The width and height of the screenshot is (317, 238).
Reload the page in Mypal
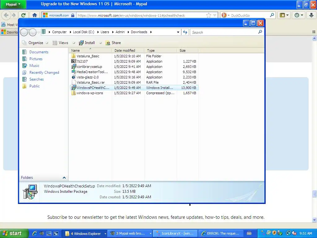(x=24, y=15)
